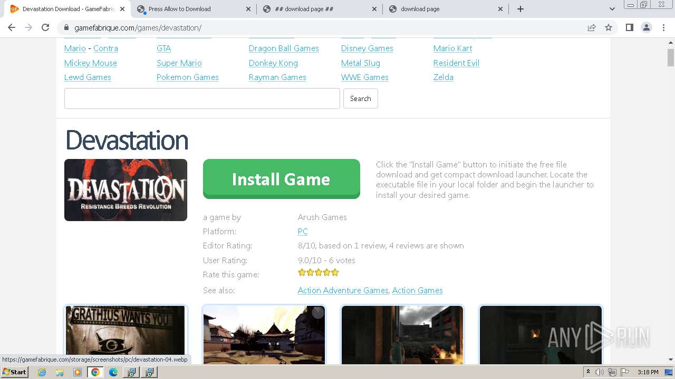Reload the current page
This screenshot has height=379, width=675.
point(45,28)
